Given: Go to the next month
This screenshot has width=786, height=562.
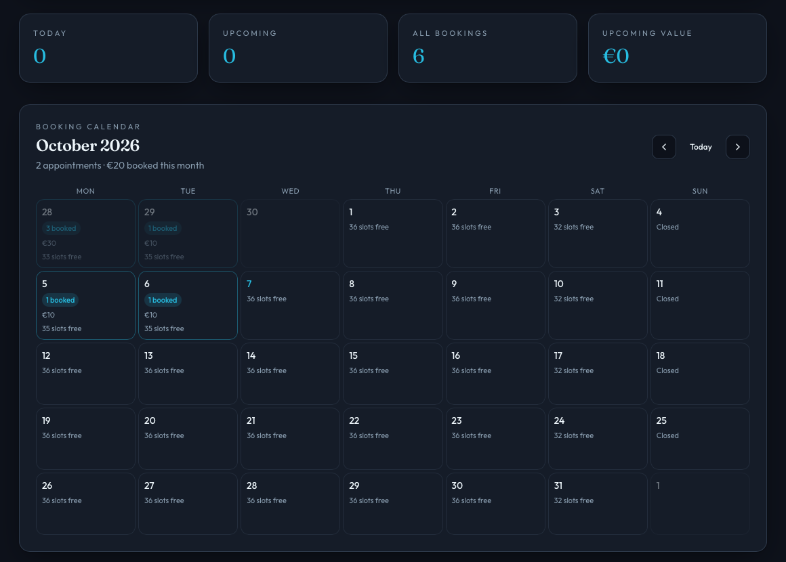Looking at the screenshot, I should (x=737, y=147).
